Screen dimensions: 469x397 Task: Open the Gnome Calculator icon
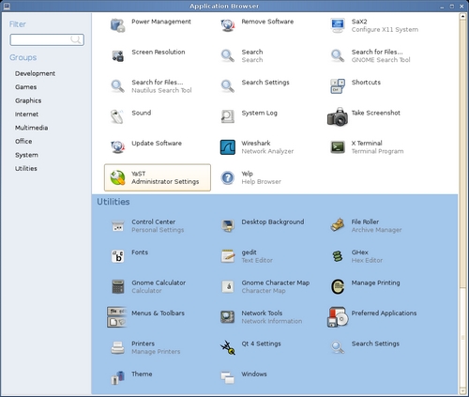(x=118, y=286)
